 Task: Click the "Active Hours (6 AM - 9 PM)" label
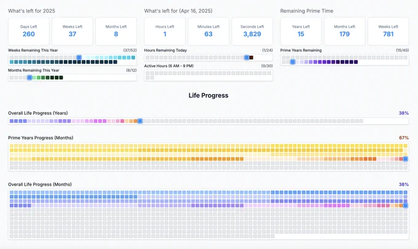[169, 66]
